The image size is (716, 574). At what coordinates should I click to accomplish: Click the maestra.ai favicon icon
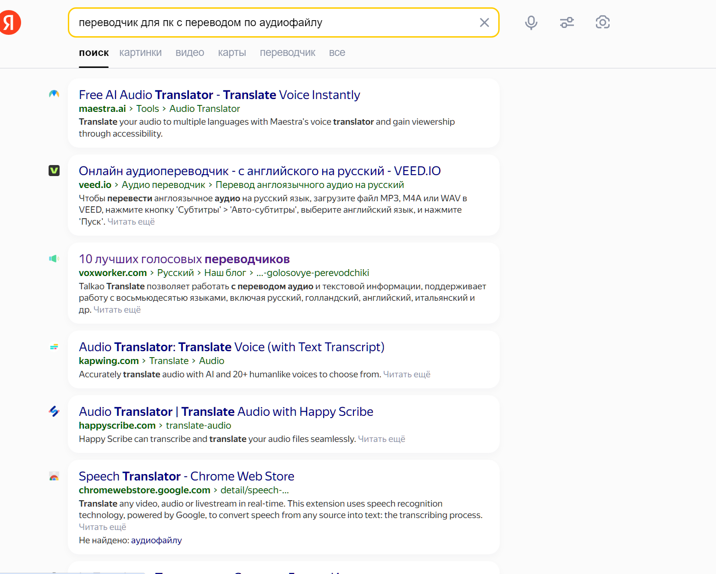(54, 94)
